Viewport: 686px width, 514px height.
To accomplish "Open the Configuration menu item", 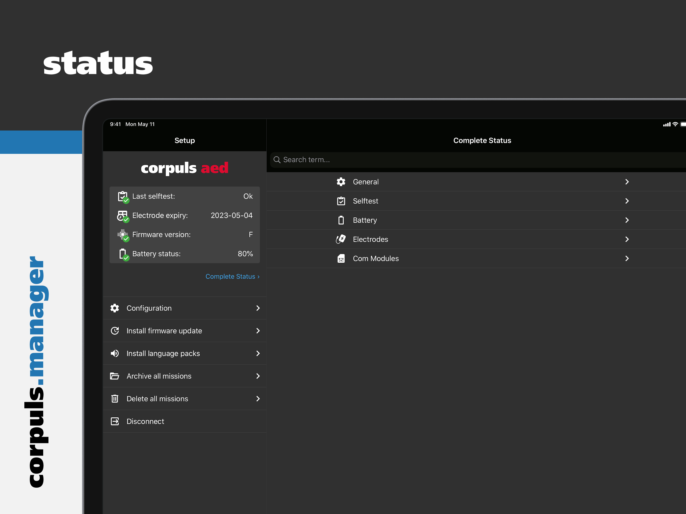I will (x=185, y=308).
